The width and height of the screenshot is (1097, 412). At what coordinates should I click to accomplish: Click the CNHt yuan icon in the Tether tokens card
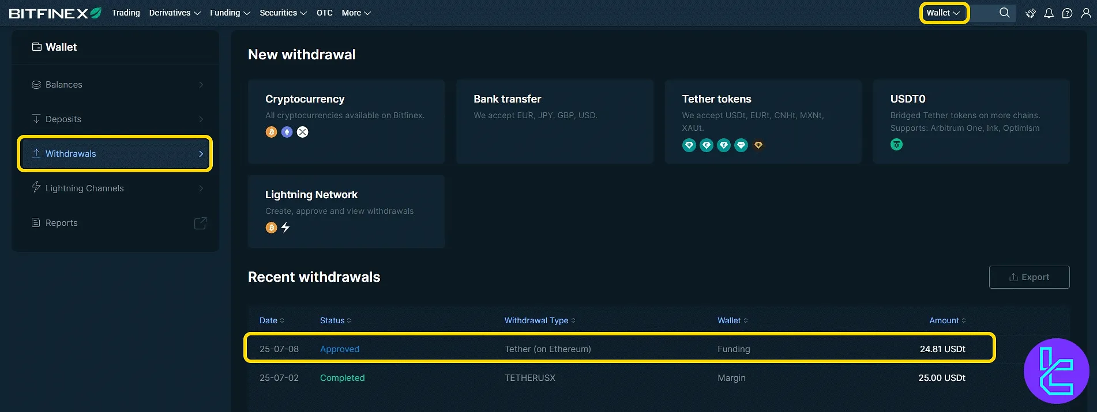pos(724,145)
